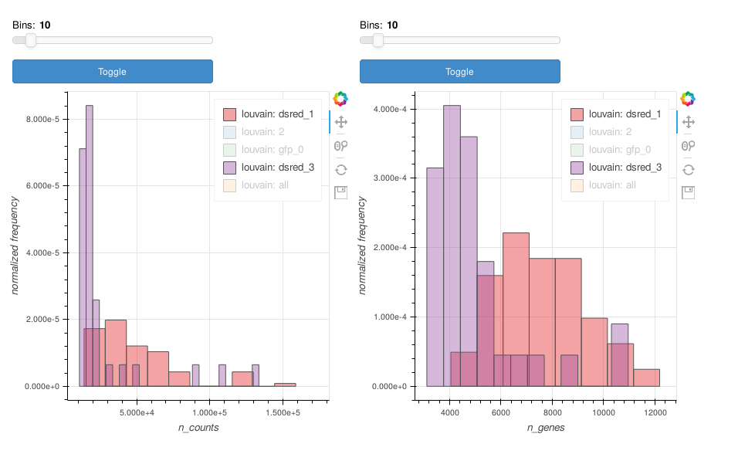The height and width of the screenshot is (454, 755).
Task: Click the Bins slider handle for n_counts
Action: 31,40
